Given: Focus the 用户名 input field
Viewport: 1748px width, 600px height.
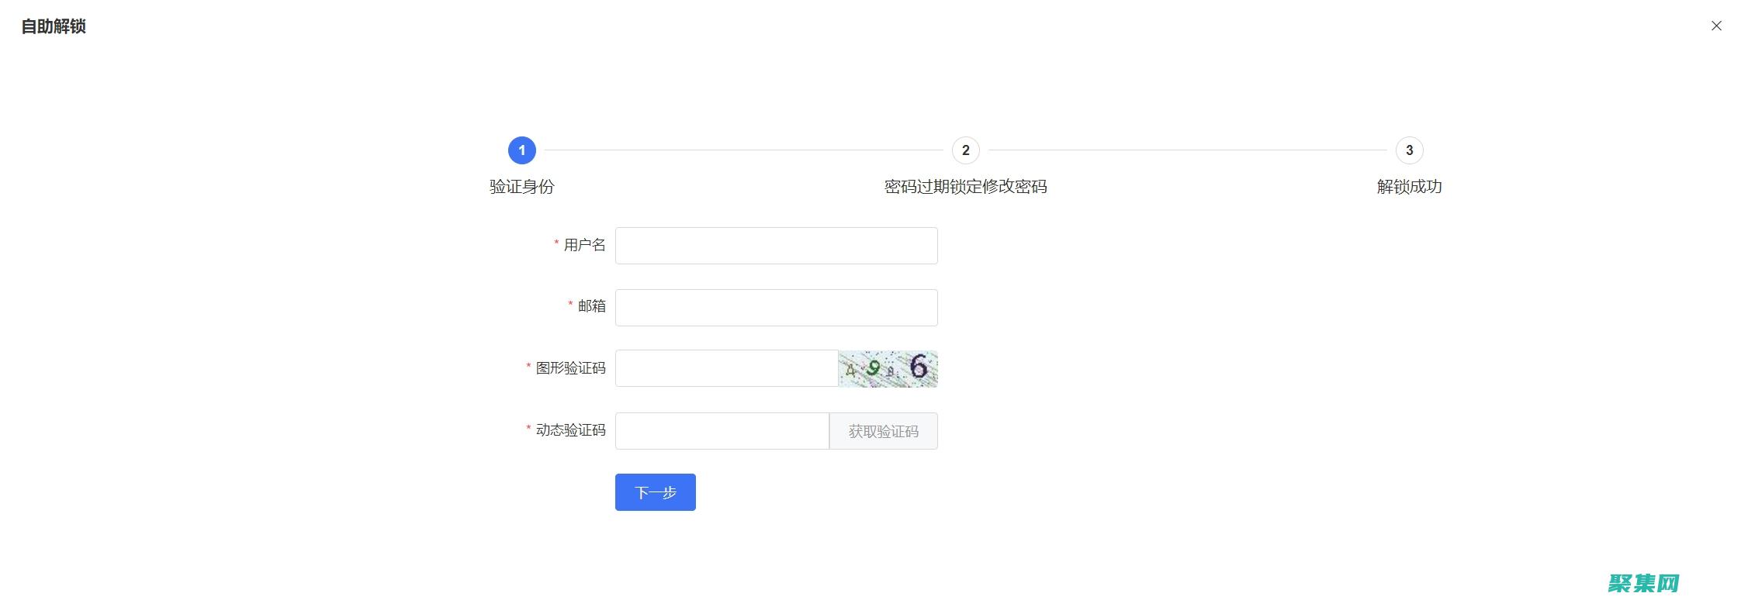Looking at the screenshot, I should pos(776,246).
